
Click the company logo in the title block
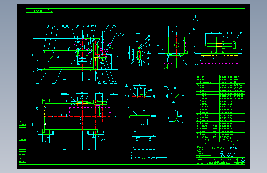200,160
